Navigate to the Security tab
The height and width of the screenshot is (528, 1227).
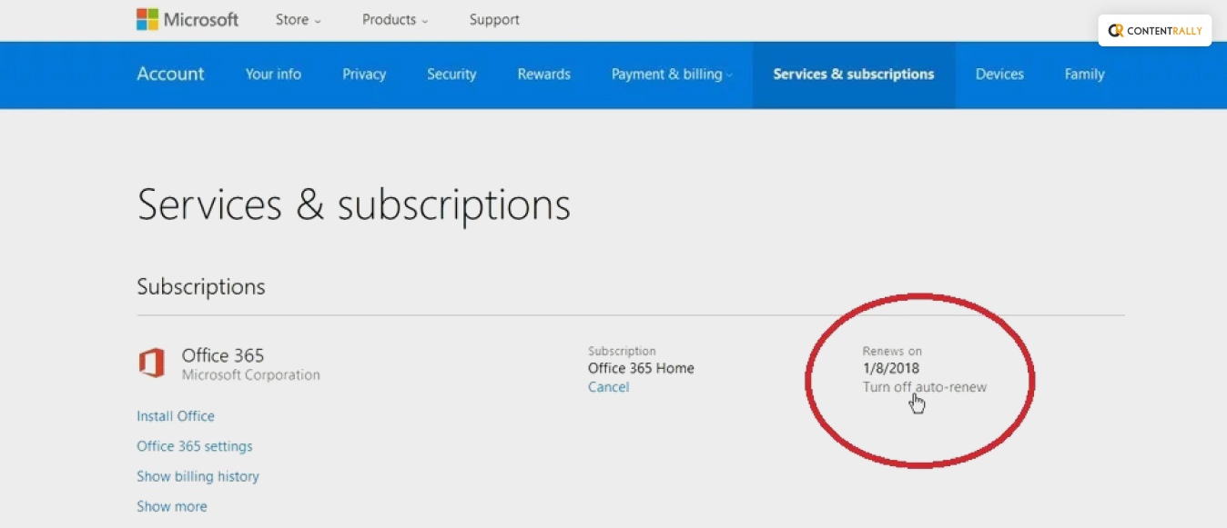pyautogui.click(x=451, y=75)
